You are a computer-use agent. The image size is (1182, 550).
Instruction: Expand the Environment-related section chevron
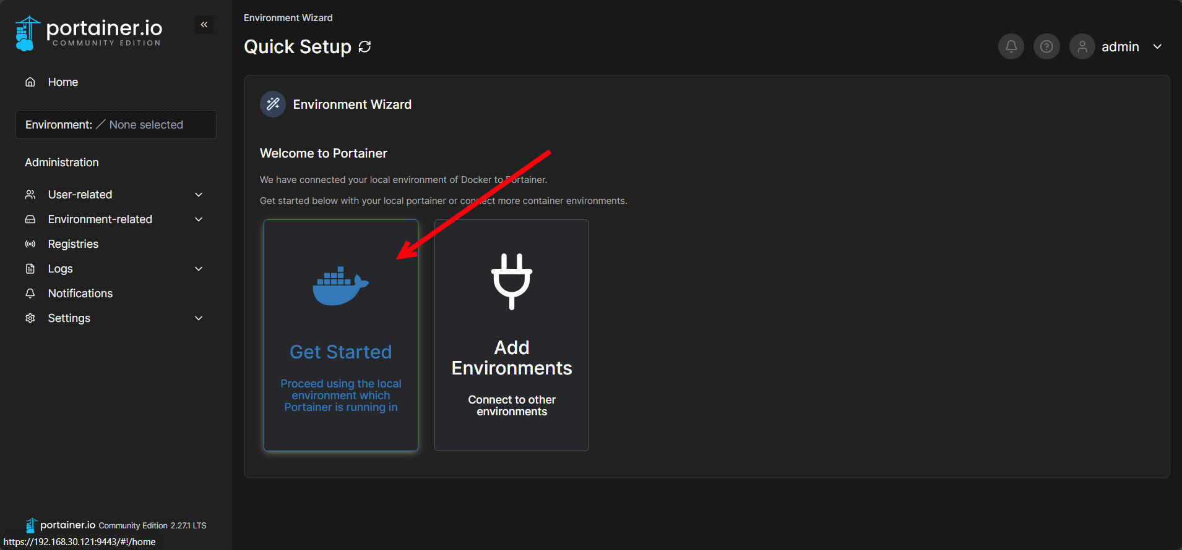coord(199,219)
